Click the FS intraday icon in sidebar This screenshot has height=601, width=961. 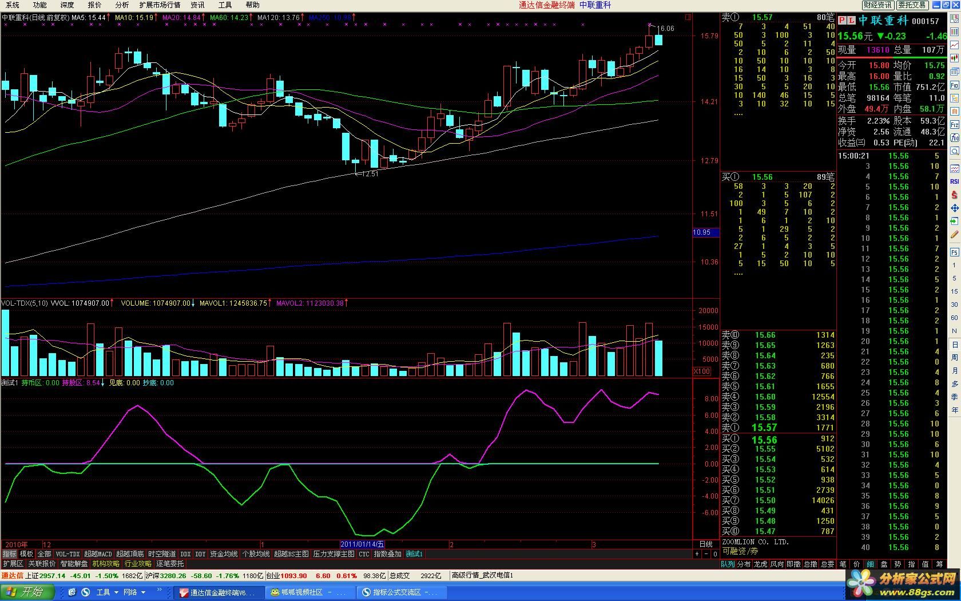click(x=955, y=252)
